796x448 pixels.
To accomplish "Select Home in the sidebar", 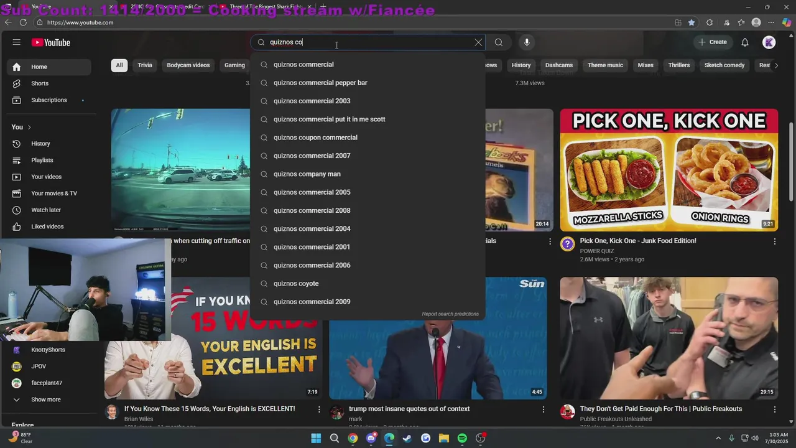I will (48, 67).
